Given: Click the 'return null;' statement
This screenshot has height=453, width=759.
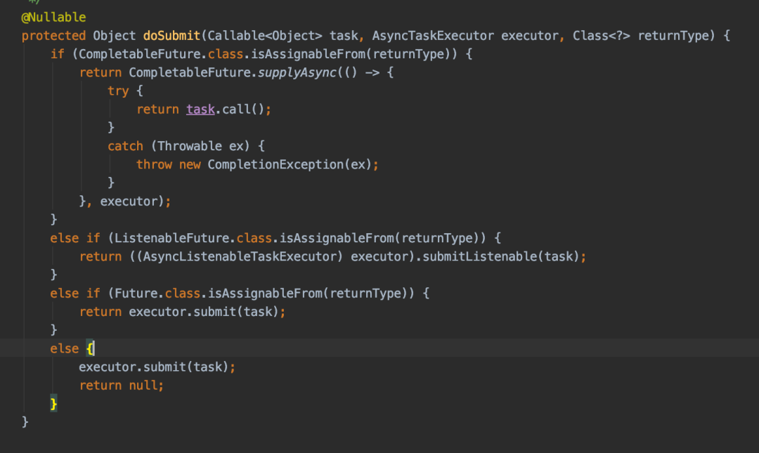Looking at the screenshot, I should click(x=122, y=386).
